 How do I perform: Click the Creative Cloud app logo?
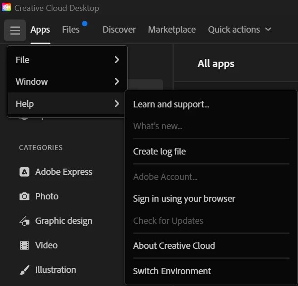[6, 7]
